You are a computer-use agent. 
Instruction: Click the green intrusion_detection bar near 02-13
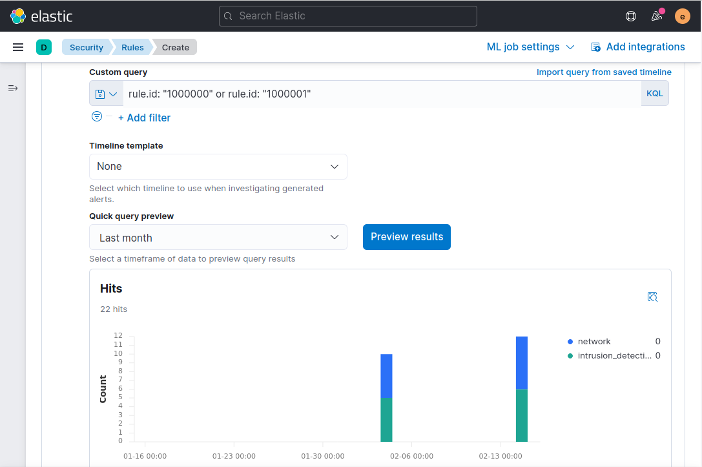pos(522,415)
